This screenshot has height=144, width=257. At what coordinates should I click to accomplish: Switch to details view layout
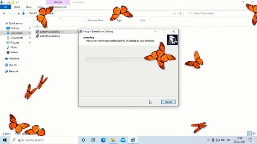(249, 134)
